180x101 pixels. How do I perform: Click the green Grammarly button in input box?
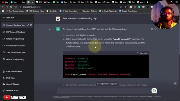[x=154, y=91]
